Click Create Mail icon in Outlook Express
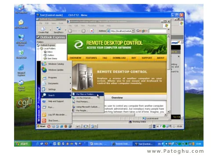This screenshot has width=211, height=158. pyautogui.click(x=43, y=30)
